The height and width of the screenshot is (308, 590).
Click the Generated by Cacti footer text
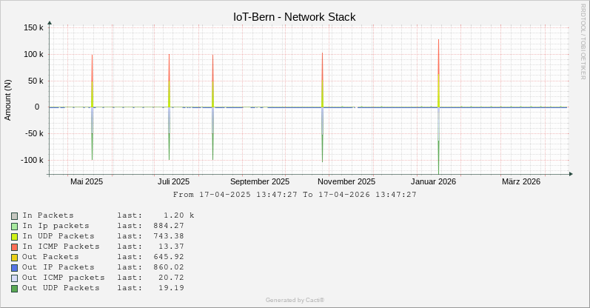click(x=295, y=300)
